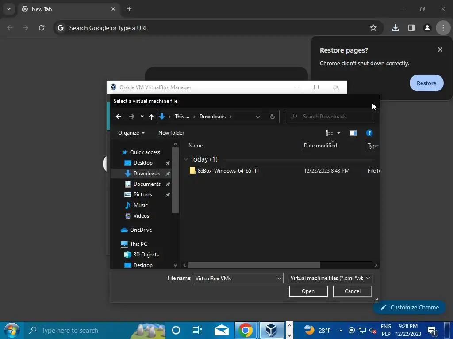
Task: Open Chrome tab search dropdown
Action: click(x=9, y=9)
